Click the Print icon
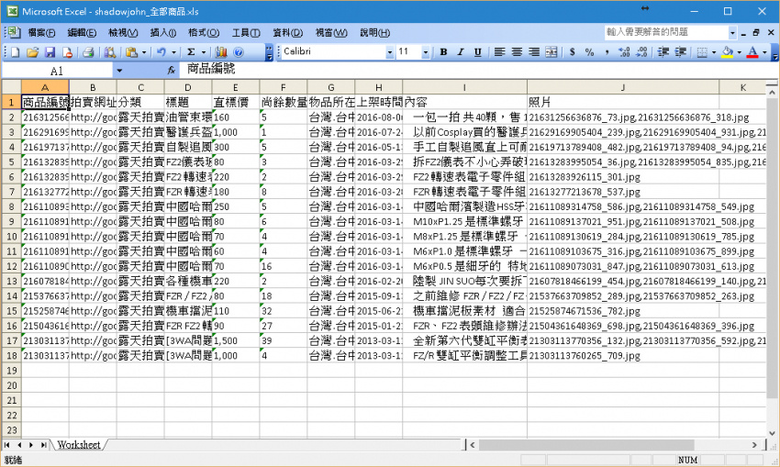Image resolution: width=780 pixels, height=467 pixels. point(88,52)
